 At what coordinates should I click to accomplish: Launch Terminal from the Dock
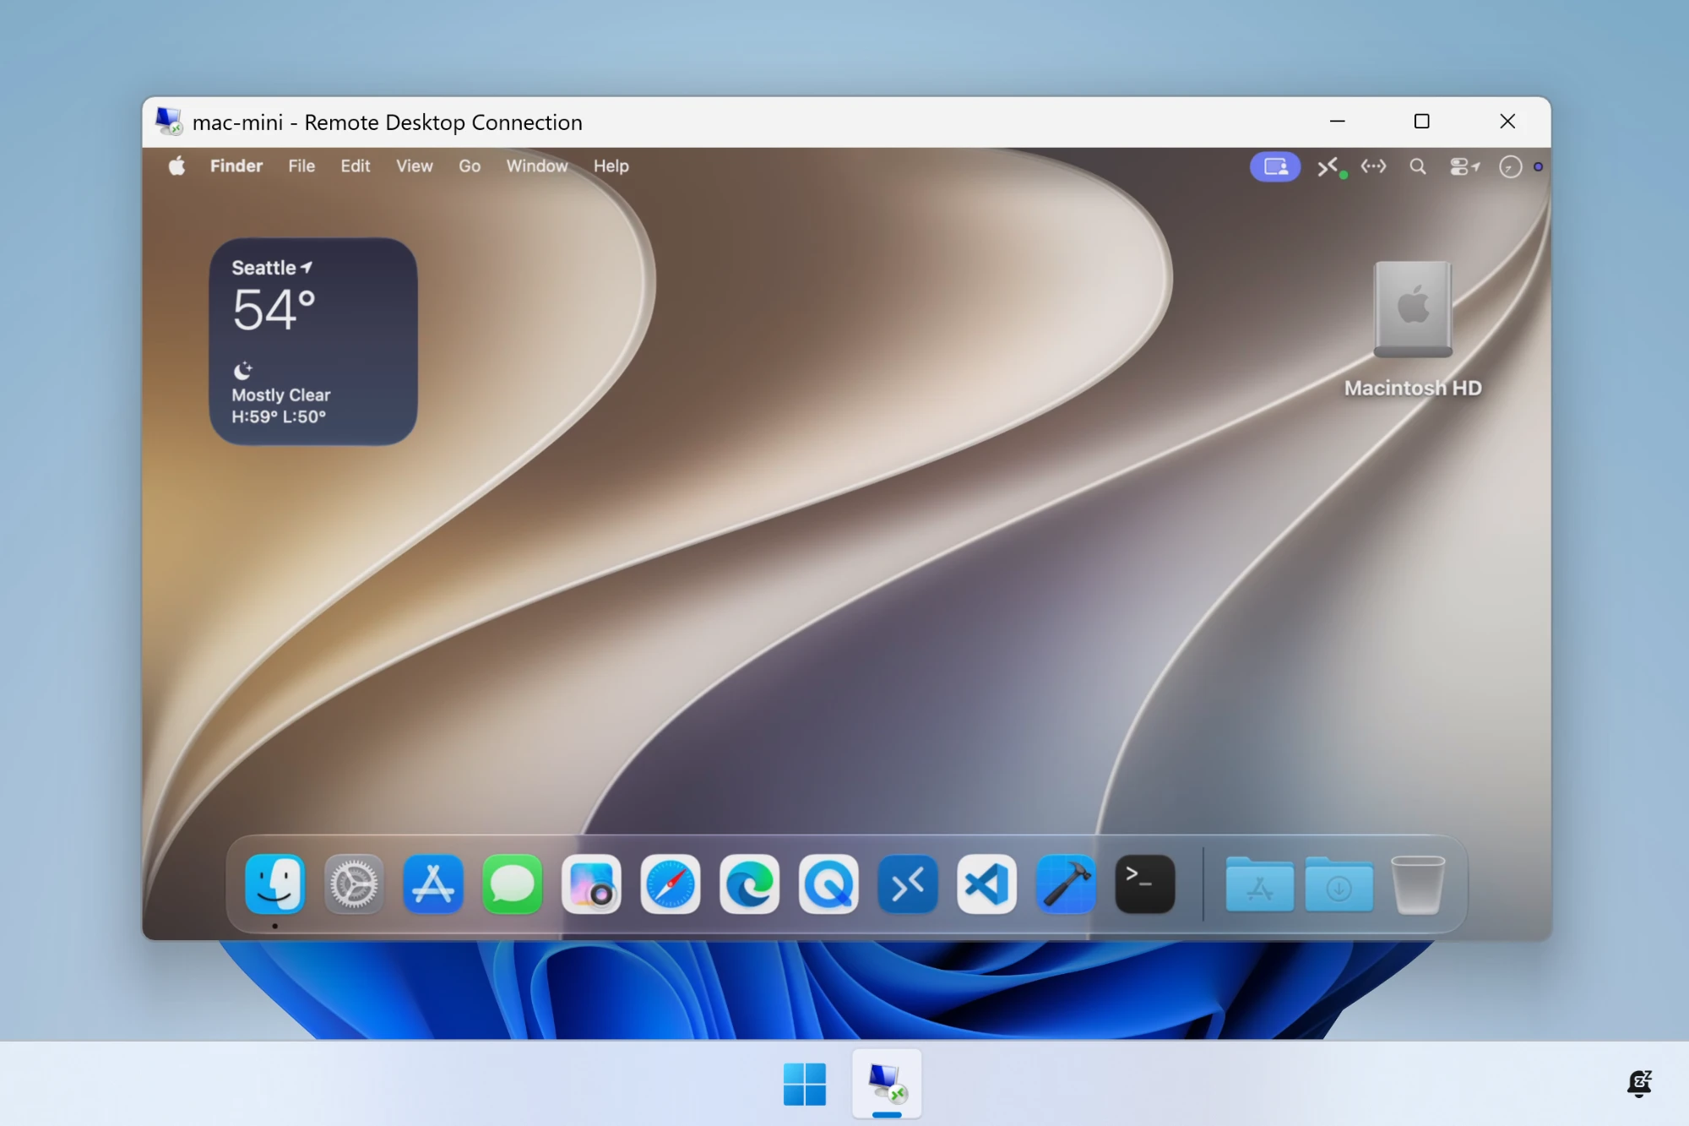pos(1145,884)
